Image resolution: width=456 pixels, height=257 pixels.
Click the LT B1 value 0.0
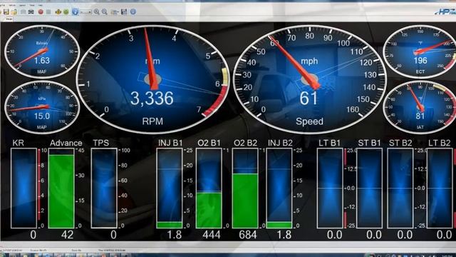click(x=334, y=235)
